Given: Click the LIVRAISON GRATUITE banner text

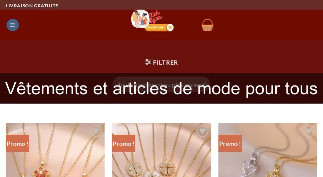Looking at the screenshot, I should point(32,6).
